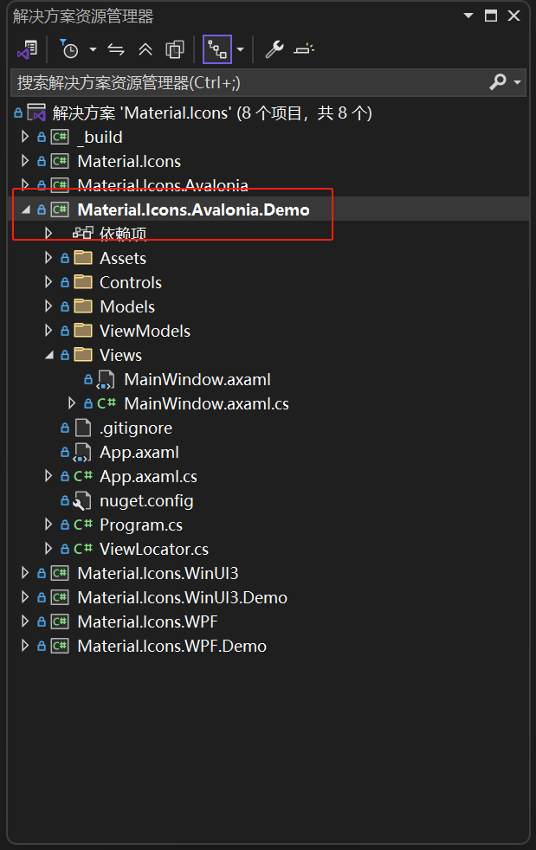The height and width of the screenshot is (850, 536).
Task: Open the search options dropdown arrow
Action: pyautogui.click(x=516, y=81)
